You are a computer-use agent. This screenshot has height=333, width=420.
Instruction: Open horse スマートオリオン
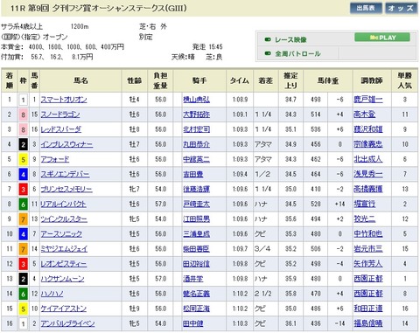click(x=64, y=100)
